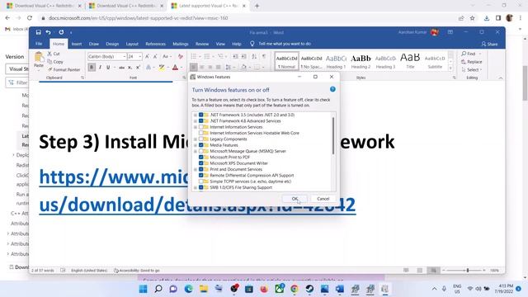Click the Decrease Indent icon
528x297 pixels.
(x=235, y=56)
